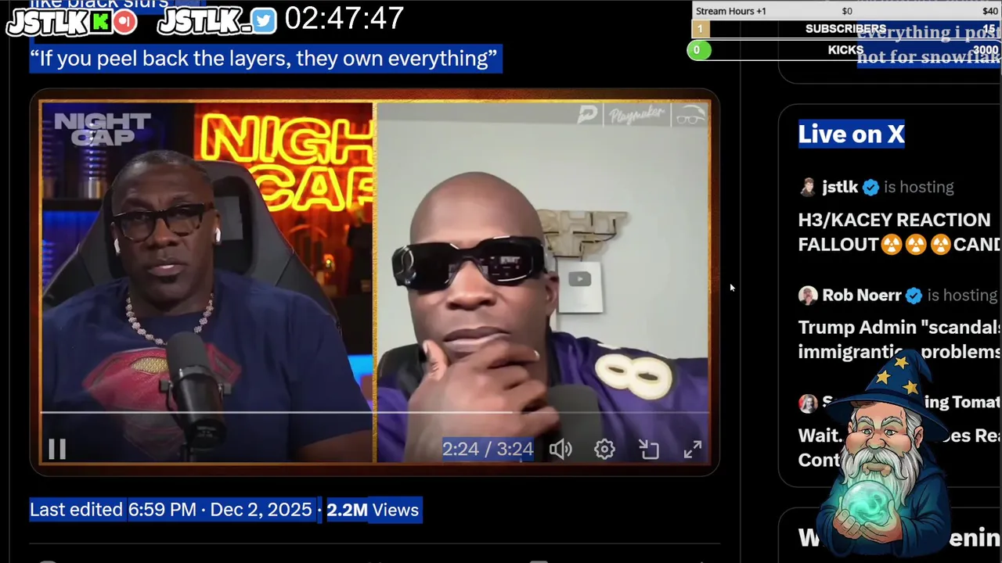The width and height of the screenshot is (1002, 563).
Task: Click the KICKS goal bar
Action: pos(845,50)
